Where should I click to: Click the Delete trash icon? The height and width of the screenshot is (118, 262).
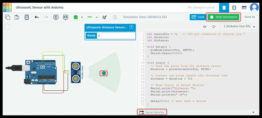pyautogui.click(x=27, y=17)
